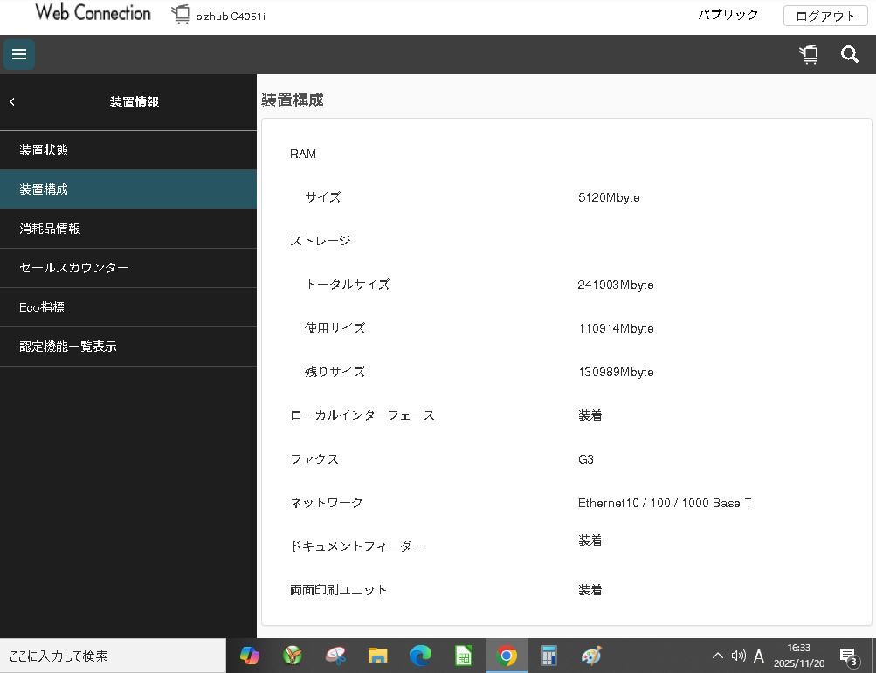876x673 pixels.
Task: Launch Microsoft Edge from taskbar
Action: (x=421, y=656)
